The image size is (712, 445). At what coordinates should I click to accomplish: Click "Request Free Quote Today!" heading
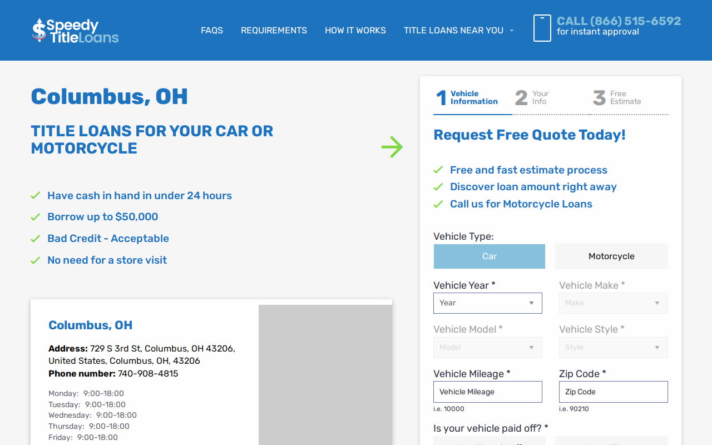point(530,135)
